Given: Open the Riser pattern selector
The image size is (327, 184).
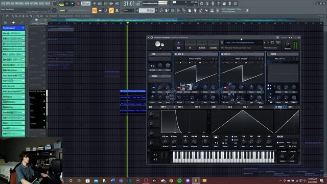Looking at the screenshot, I should click(147, 10).
